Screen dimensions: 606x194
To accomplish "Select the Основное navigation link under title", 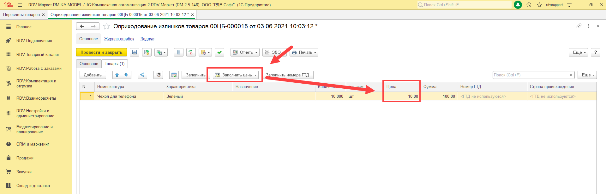I will (88, 39).
